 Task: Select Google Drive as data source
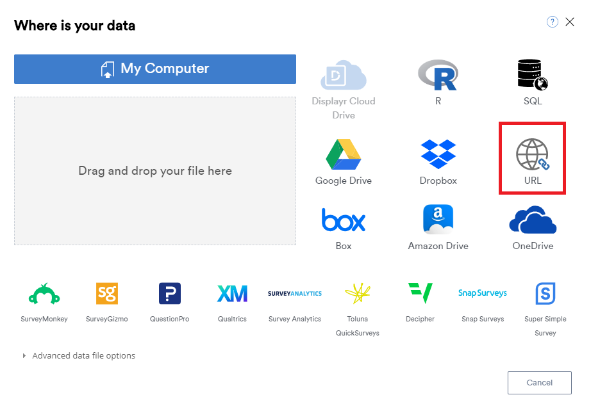344,154
